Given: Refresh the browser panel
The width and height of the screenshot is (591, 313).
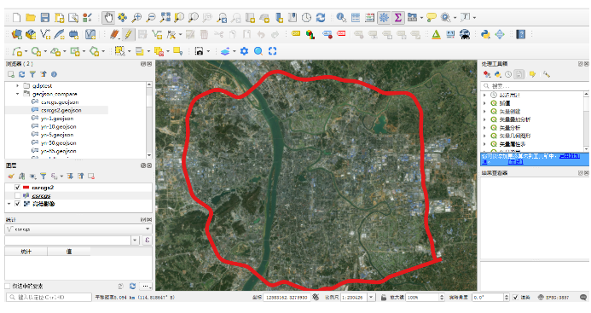Looking at the screenshot, I should [22, 74].
